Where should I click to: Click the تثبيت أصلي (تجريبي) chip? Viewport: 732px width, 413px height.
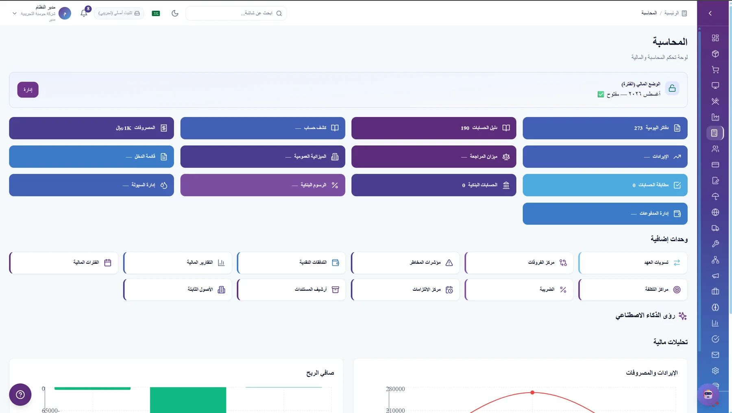(x=119, y=13)
